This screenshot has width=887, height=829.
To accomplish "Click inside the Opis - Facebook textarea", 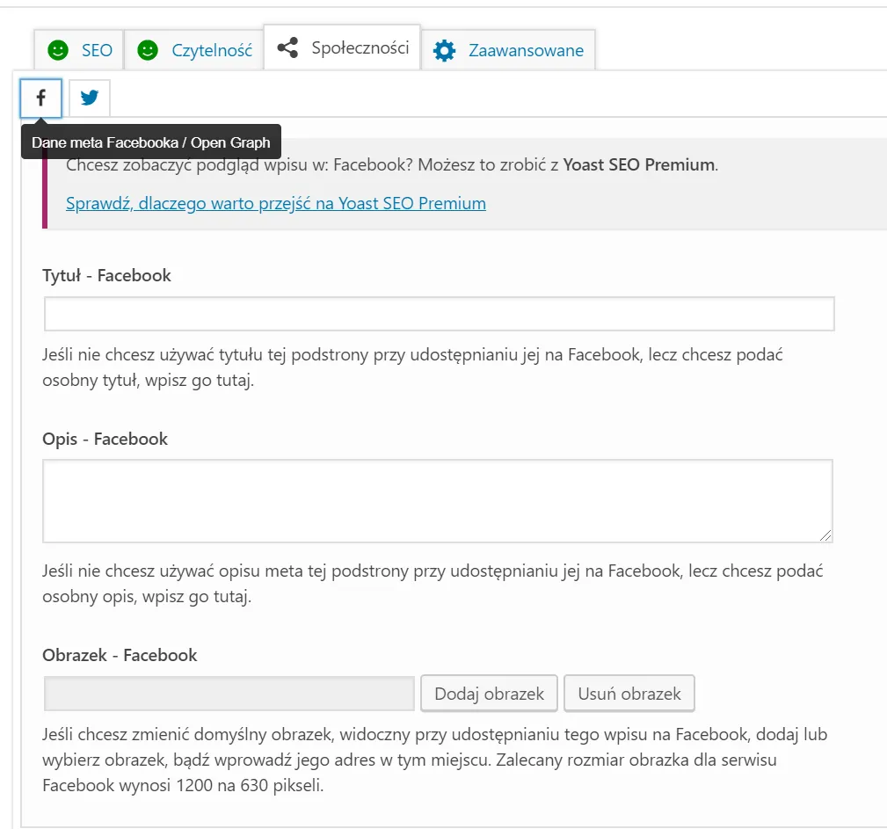I will (x=437, y=500).
